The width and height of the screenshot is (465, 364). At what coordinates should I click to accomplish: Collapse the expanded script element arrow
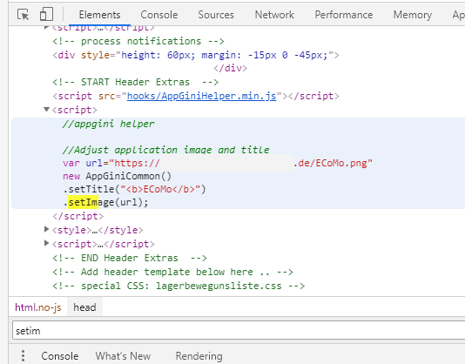(46, 110)
